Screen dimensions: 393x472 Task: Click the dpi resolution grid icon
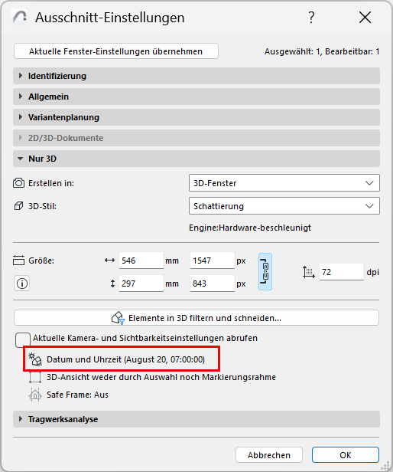tap(309, 272)
